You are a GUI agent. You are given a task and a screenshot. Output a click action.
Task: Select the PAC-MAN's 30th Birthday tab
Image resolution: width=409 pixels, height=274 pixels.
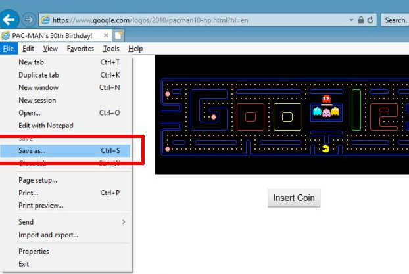[x=53, y=35]
